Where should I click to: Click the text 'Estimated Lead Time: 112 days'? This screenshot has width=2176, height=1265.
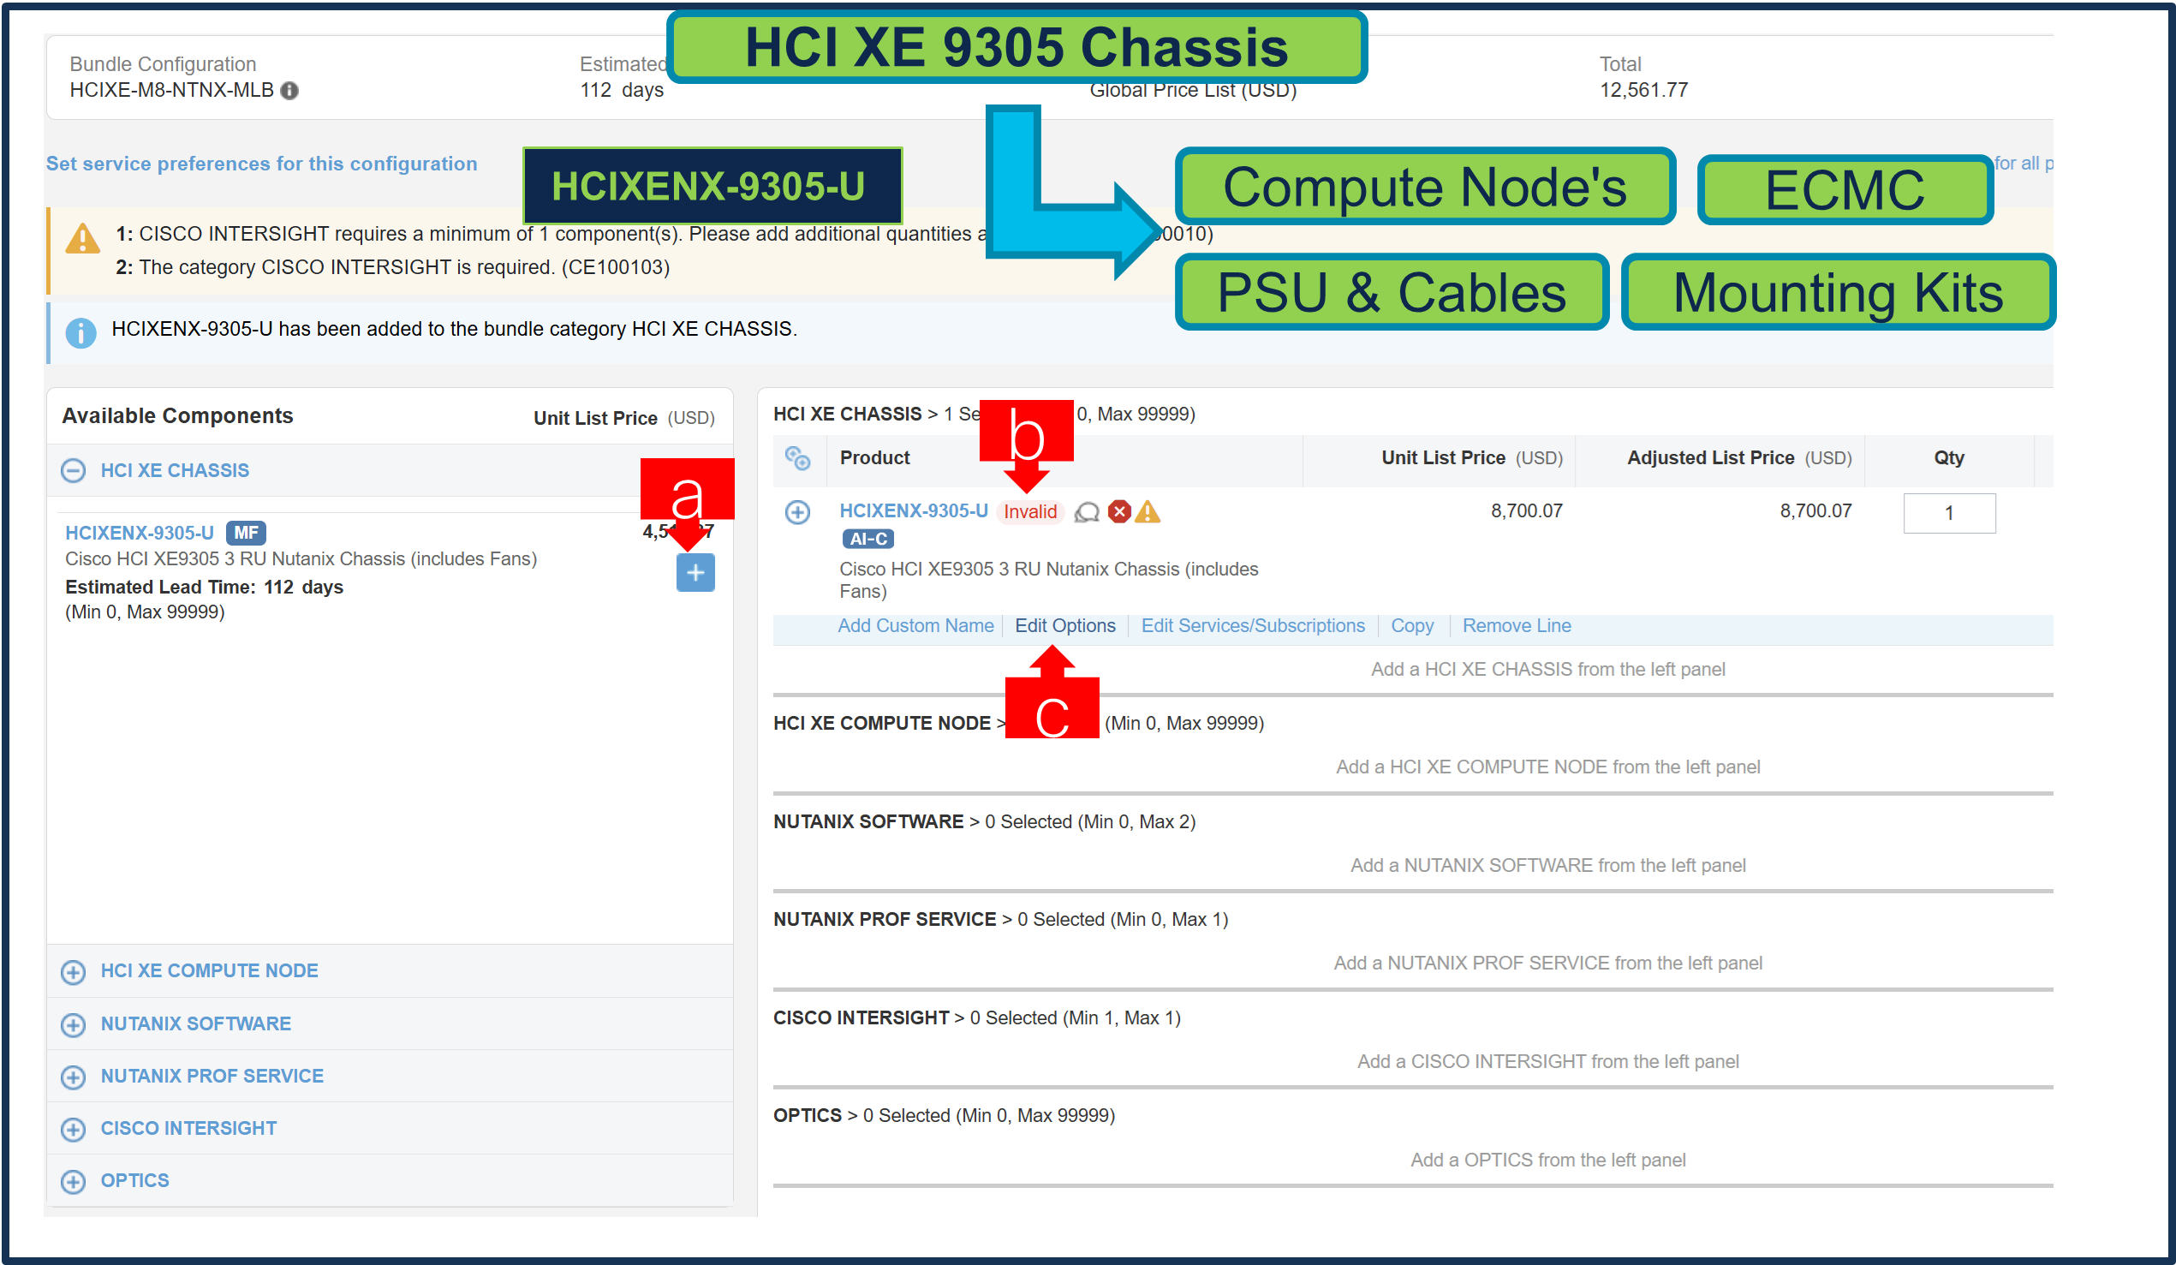pyautogui.click(x=204, y=588)
